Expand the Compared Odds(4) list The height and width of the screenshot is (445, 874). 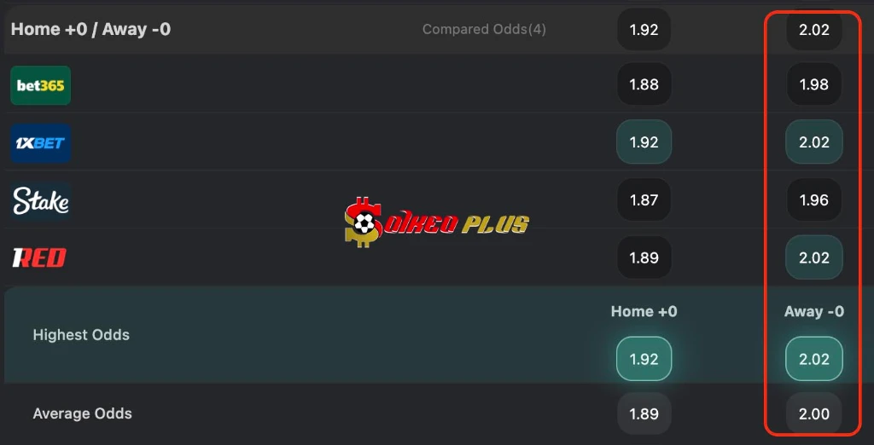coord(484,30)
